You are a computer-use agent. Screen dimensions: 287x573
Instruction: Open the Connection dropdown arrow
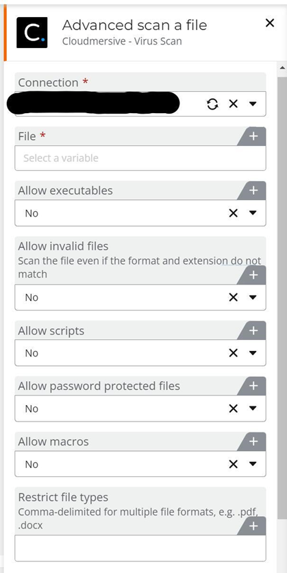click(x=253, y=104)
